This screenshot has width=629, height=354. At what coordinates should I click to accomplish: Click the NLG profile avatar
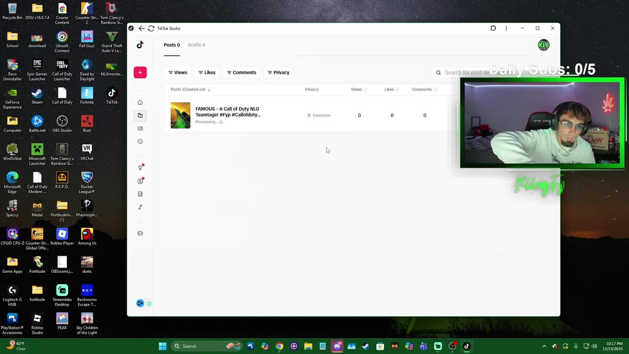(543, 45)
